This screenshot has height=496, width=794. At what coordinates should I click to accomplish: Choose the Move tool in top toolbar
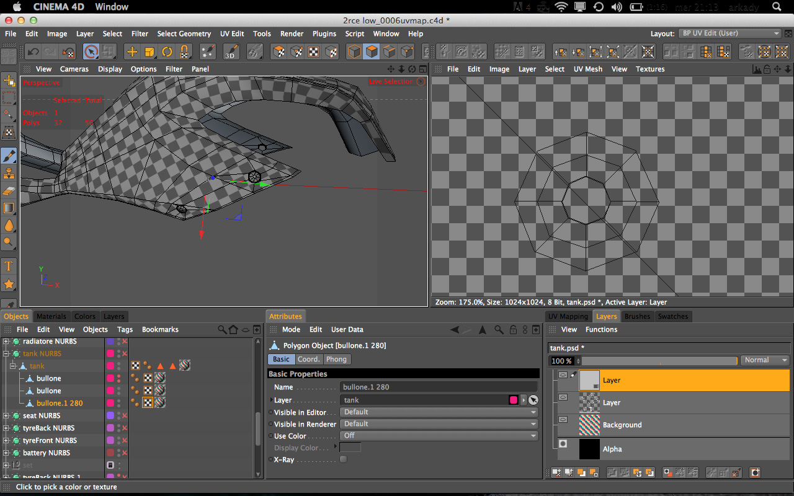(x=132, y=52)
